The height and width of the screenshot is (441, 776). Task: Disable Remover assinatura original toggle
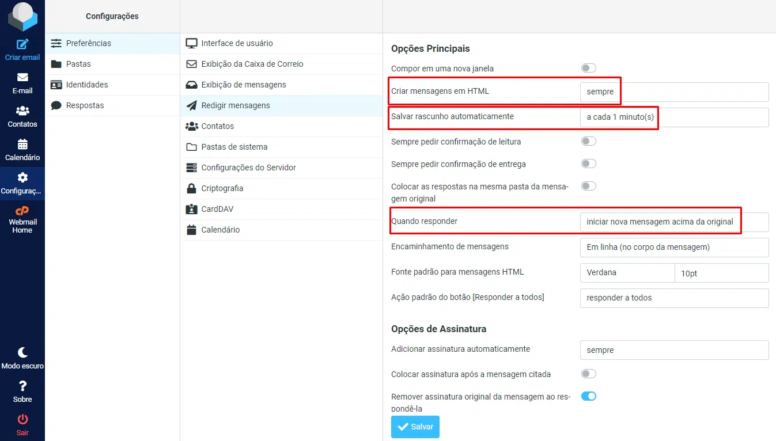coord(588,396)
